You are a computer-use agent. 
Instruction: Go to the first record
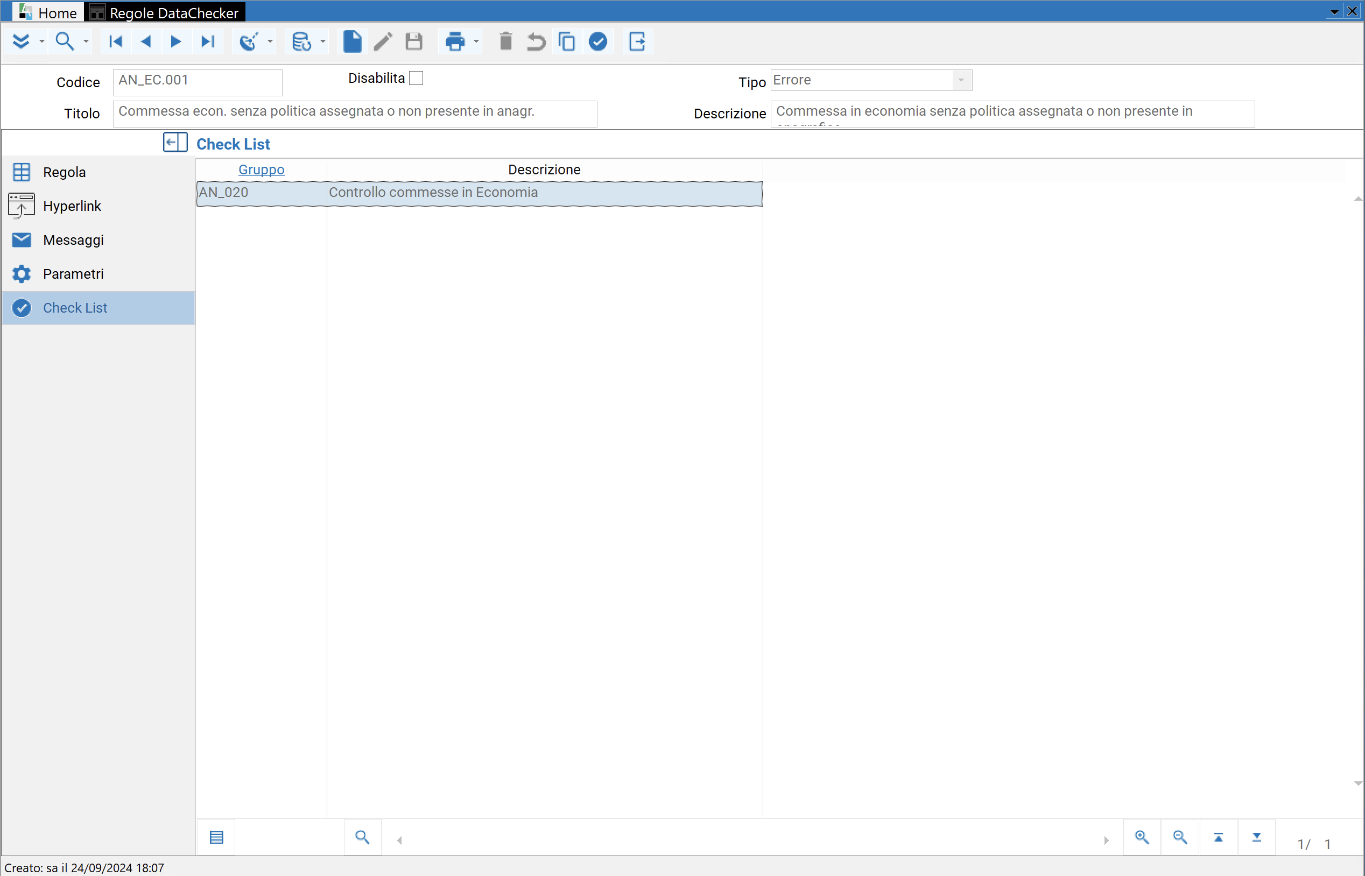pyautogui.click(x=116, y=41)
